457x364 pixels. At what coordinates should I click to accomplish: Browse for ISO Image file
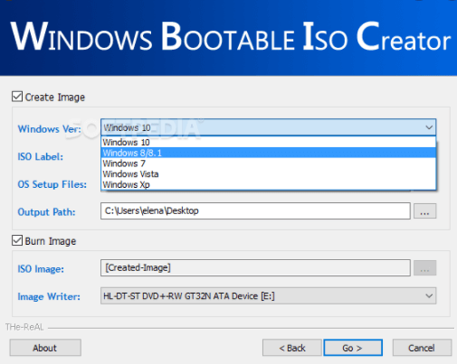tap(424, 267)
